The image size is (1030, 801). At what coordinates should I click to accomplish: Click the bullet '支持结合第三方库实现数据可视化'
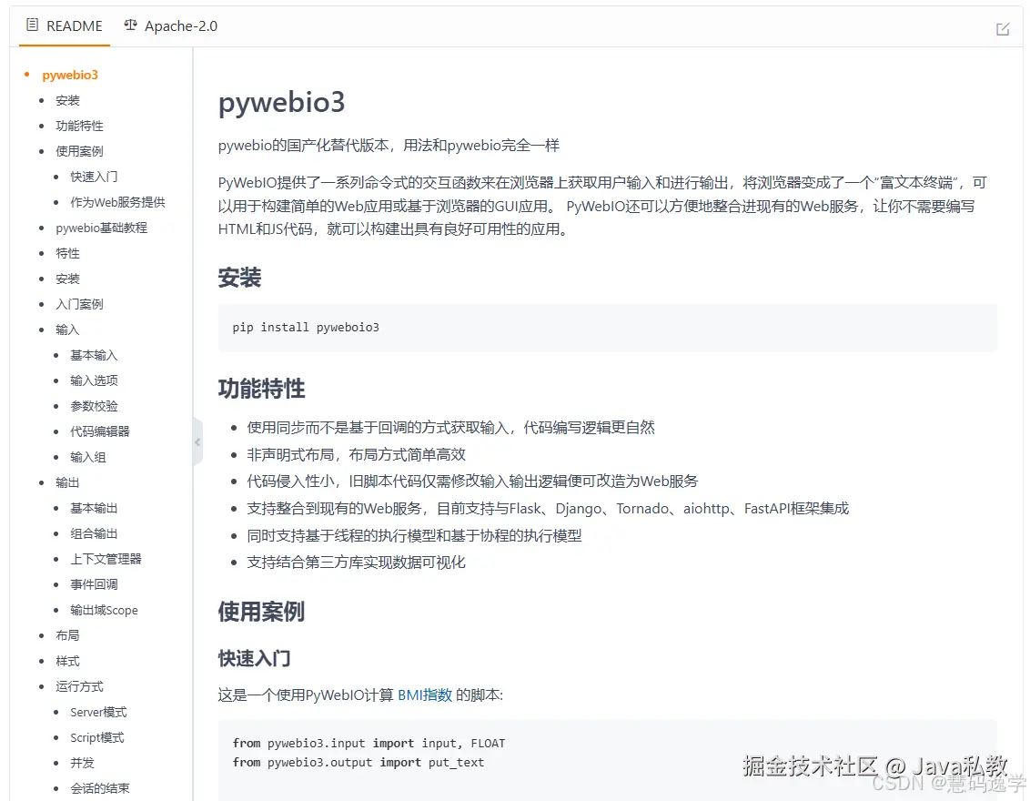click(356, 563)
